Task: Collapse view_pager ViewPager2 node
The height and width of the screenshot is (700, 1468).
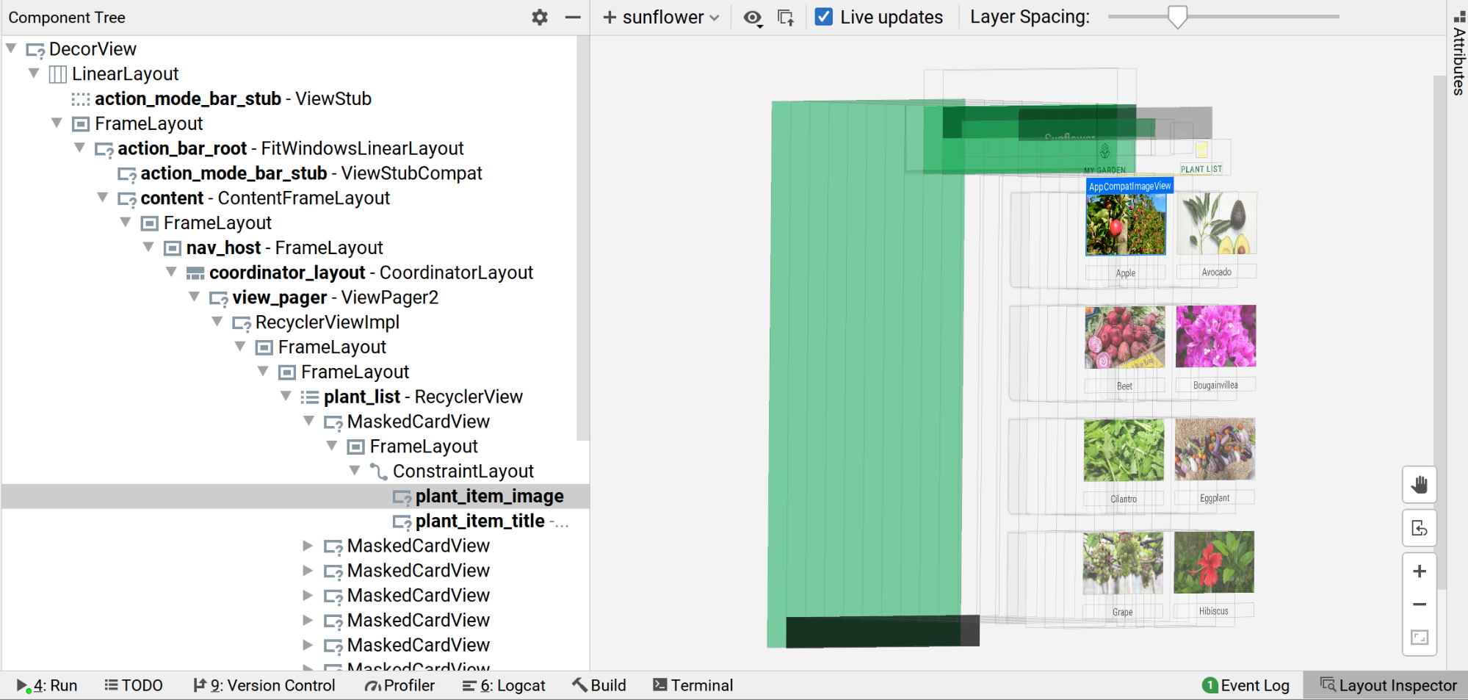Action: (x=194, y=297)
